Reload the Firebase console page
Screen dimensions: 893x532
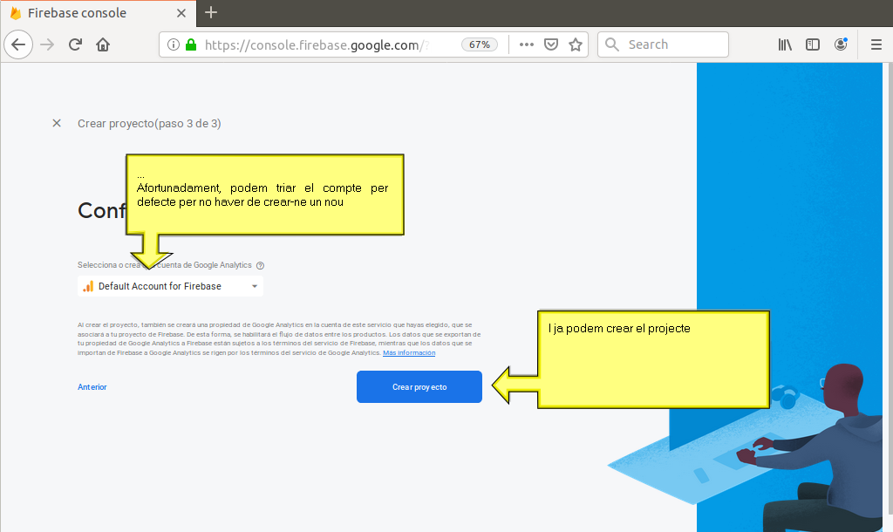pos(75,44)
